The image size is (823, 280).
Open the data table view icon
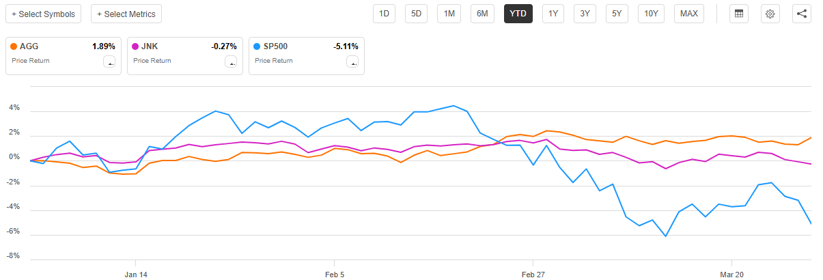[x=738, y=14]
